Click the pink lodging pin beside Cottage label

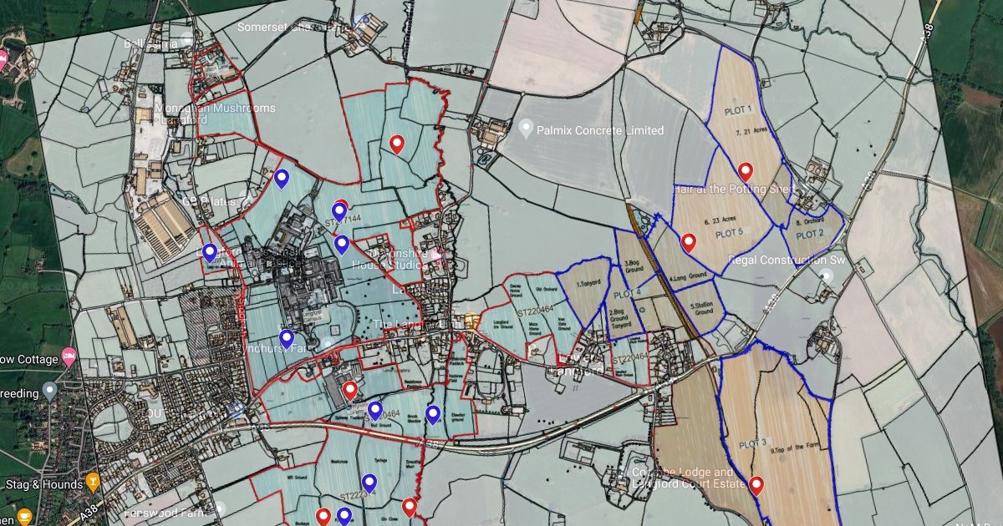pos(69,359)
